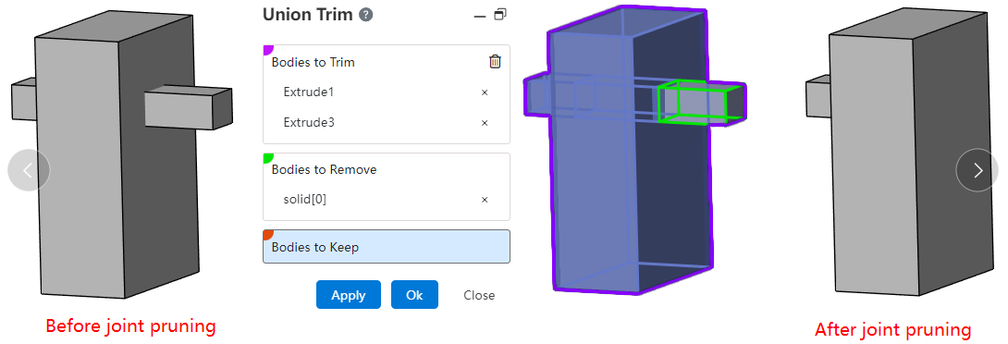Delete Bodies to Trim with trash icon
Image resolution: width=1008 pixels, height=344 pixels.
tap(495, 62)
